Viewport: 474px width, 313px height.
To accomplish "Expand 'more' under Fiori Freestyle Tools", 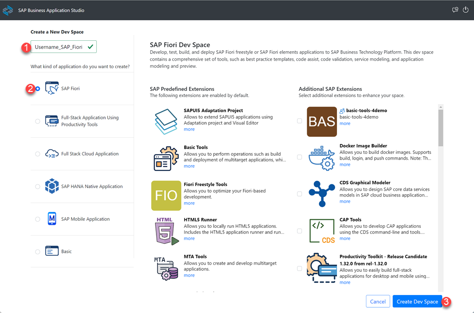I will (x=189, y=203).
